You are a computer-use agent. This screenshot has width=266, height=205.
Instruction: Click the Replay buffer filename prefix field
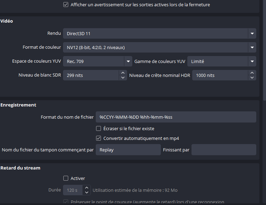pyautogui.click(x=128, y=150)
